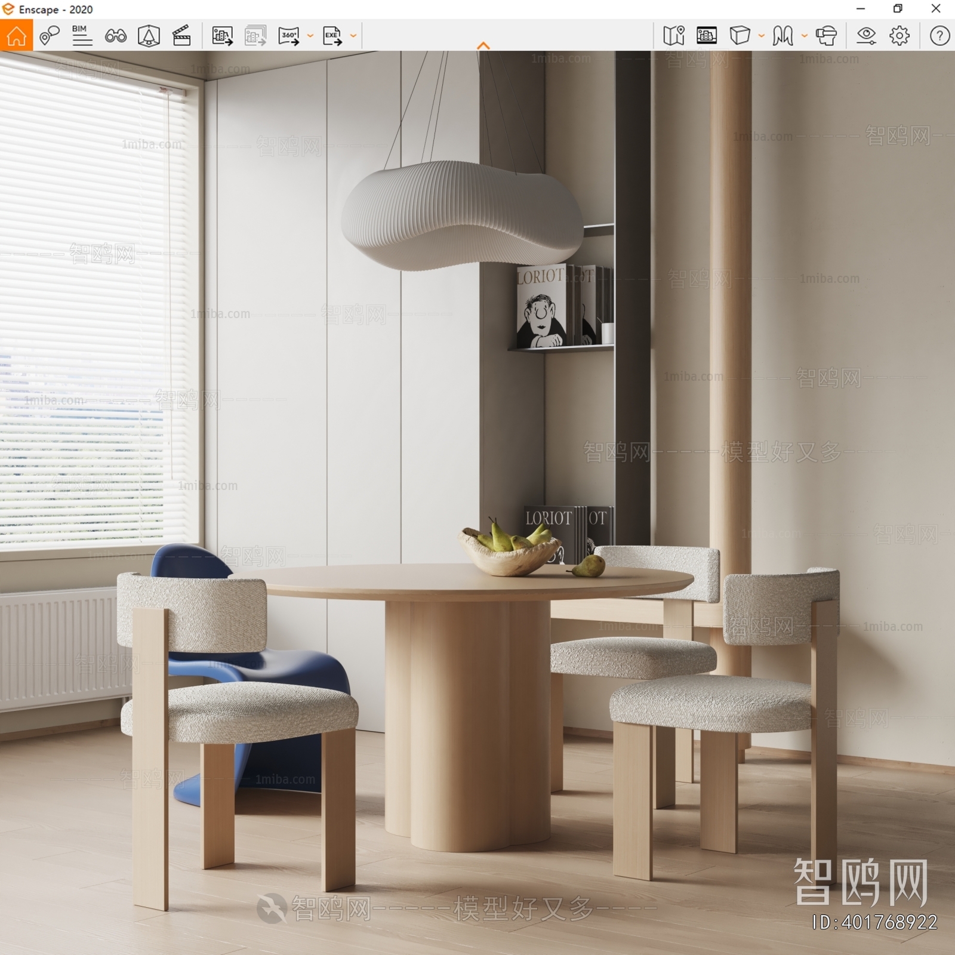Switch navigation to fly mode icon
This screenshot has height=955, width=955.
[783, 36]
